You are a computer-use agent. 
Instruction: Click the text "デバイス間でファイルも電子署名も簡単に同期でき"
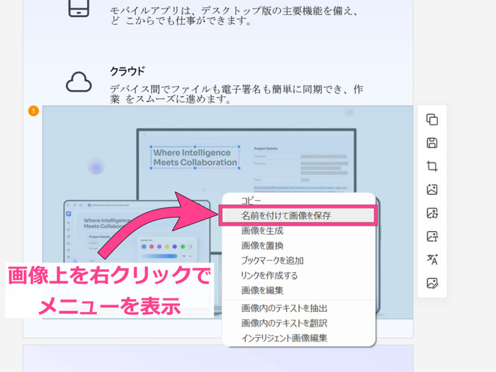227,89
